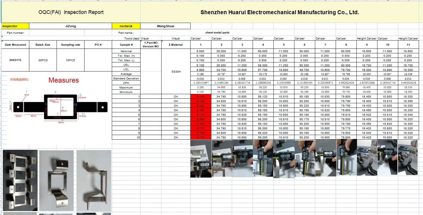Screen dimensions: 423x215
Task: Click the material value "SS304"
Action: (x=176, y=72)
